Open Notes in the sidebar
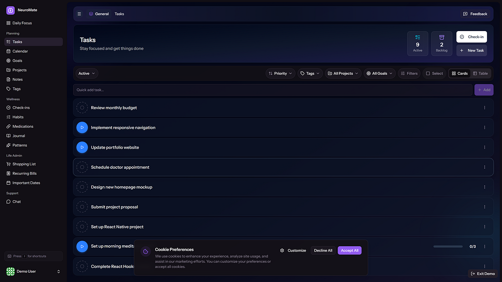 (x=33, y=79)
